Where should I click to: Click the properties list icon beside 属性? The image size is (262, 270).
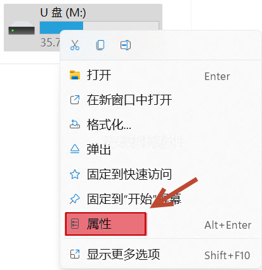pos(75,224)
